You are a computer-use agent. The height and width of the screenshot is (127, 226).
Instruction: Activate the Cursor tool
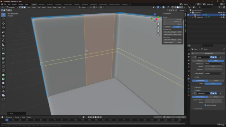tap(3, 19)
